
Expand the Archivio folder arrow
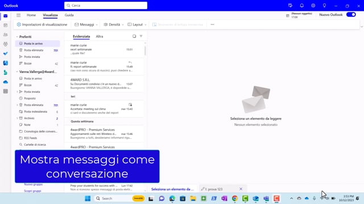click(x=17, y=118)
